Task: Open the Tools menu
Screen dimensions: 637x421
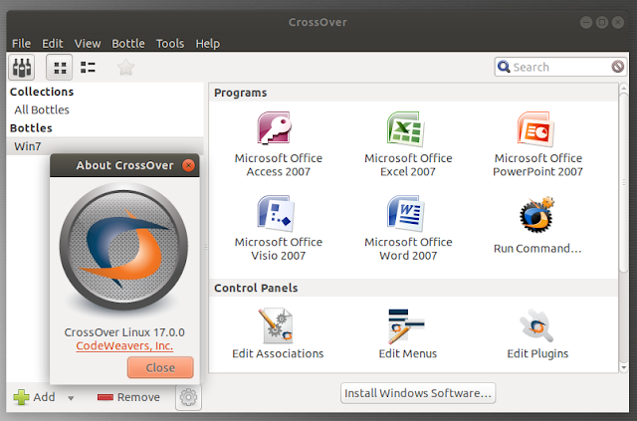Action: coord(170,44)
